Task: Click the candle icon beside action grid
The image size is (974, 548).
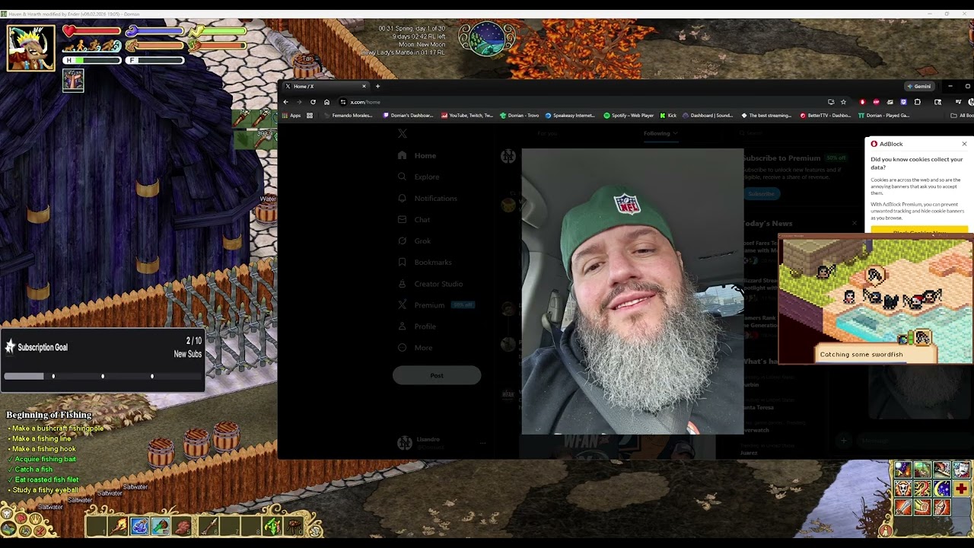Action: click(x=885, y=531)
